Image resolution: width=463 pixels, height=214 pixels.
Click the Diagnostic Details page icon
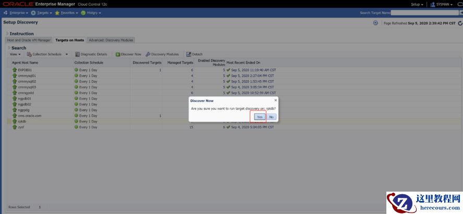[x=77, y=54]
